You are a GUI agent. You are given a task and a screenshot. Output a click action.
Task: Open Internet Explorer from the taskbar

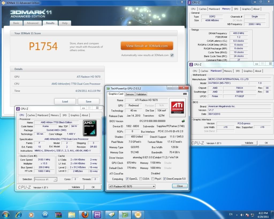(x=19, y=215)
